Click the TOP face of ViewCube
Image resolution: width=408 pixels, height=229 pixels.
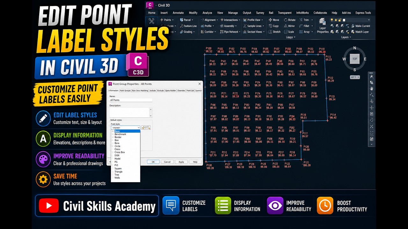(x=354, y=59)
